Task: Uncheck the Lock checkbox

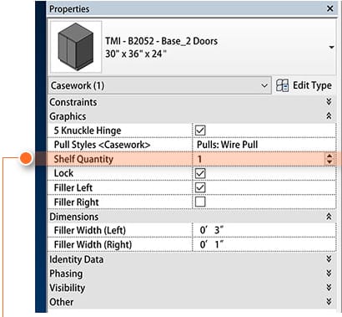Action: click(x=200, y=173)
